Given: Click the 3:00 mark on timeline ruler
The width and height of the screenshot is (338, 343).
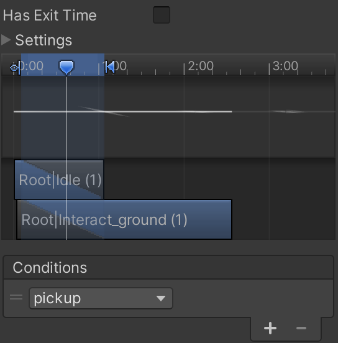Looking at the screenshot, I should (285, 66).
